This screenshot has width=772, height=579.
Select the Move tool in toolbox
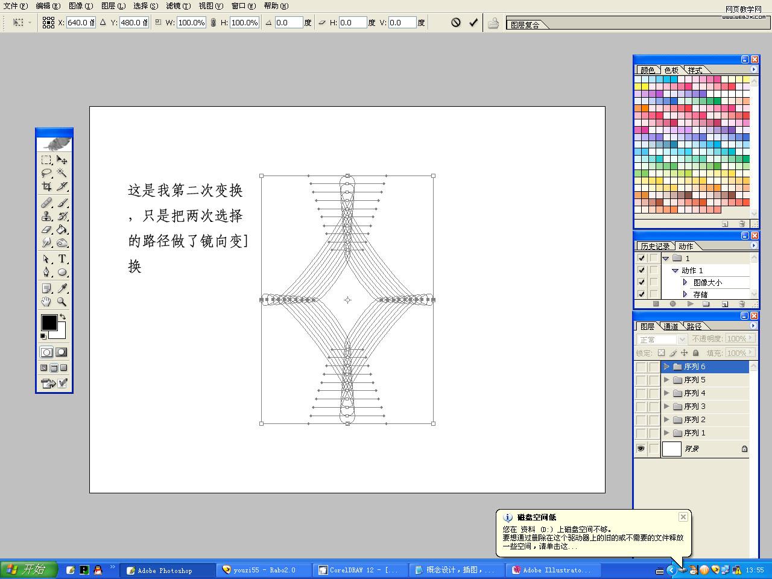pos(62,160)
